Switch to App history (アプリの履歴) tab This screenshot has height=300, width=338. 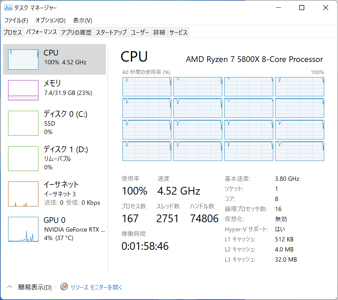pos(76,32)
